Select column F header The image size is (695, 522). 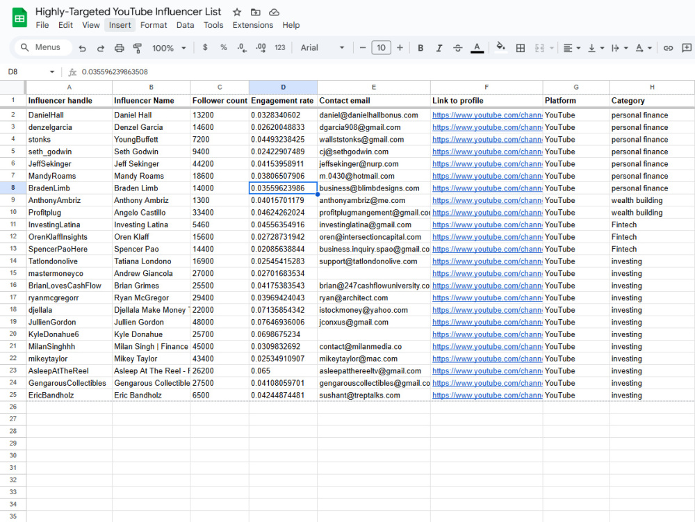tap(486, 88)
